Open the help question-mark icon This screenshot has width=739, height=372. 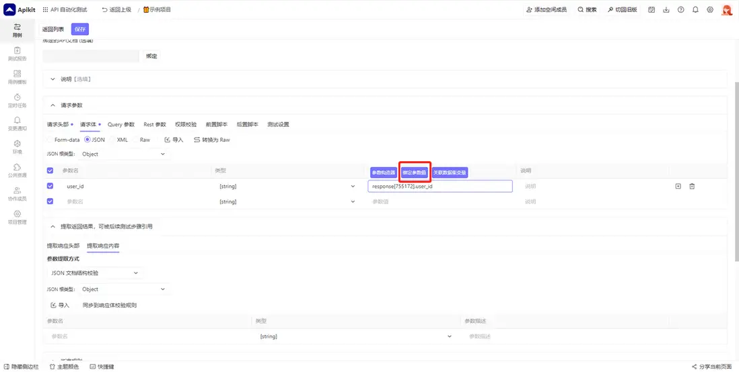pyautogui.click(x=680, y=9)
